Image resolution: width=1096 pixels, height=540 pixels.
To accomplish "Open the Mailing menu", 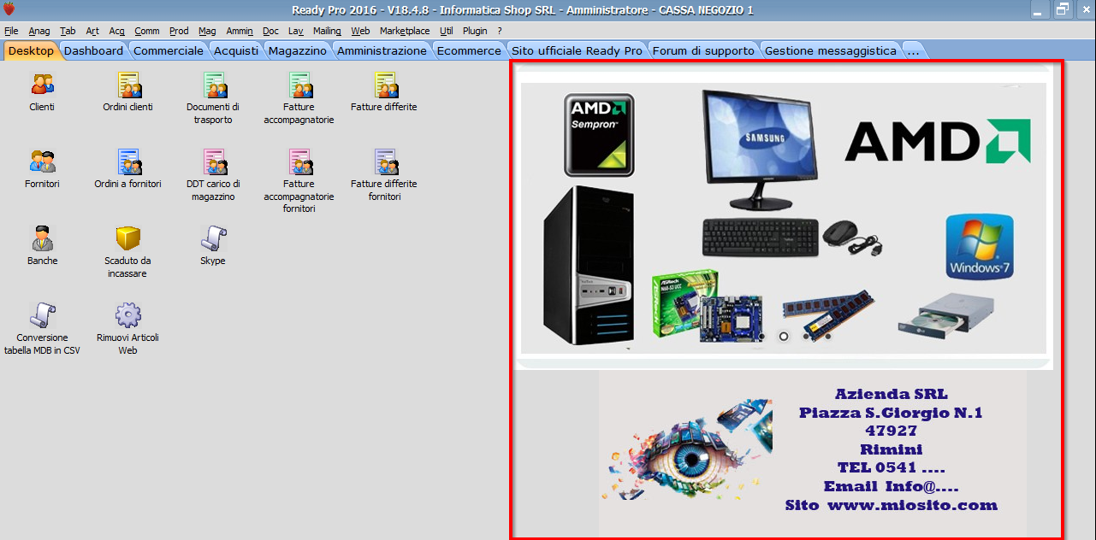I will tap(327, 31).
